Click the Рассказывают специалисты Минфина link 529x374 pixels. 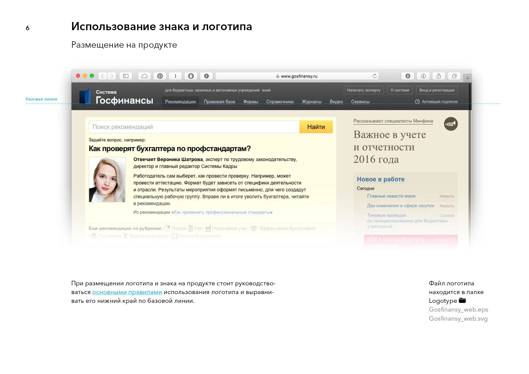click(393, 121)
